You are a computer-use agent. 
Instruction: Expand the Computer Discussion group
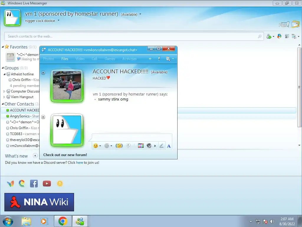(x=4, y=91)
